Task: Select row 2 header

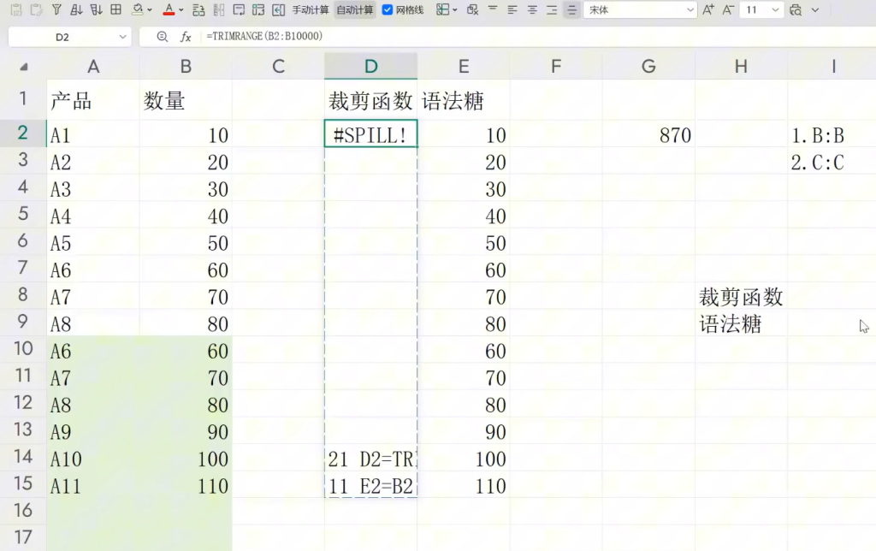Action: (x=23, y=133)
